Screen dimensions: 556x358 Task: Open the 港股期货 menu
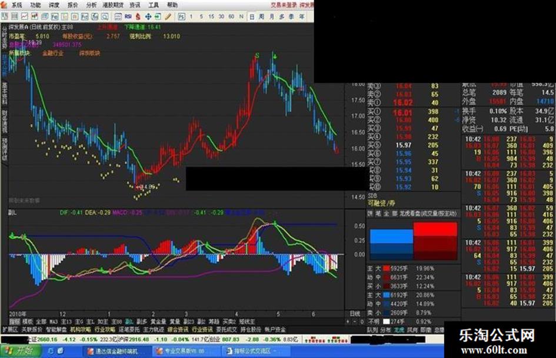113,5
